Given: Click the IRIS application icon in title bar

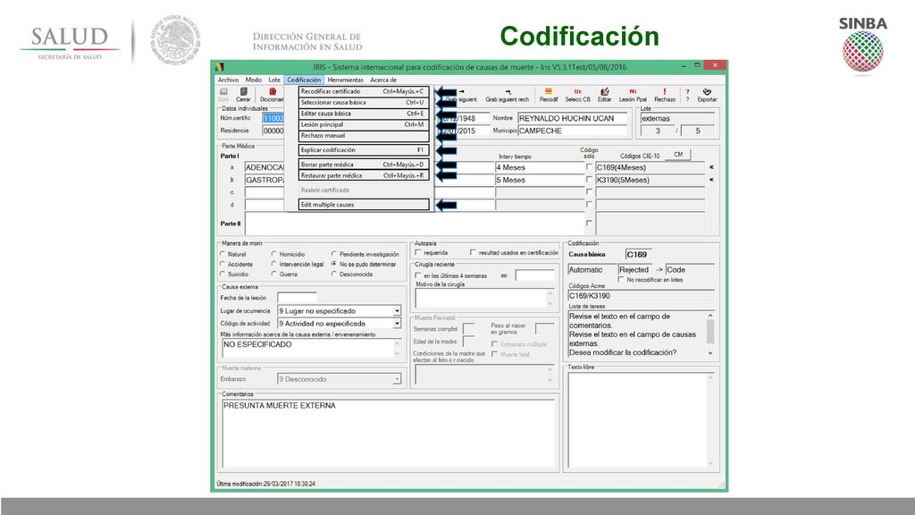Looking at the screenshot, I should [220, 66].
